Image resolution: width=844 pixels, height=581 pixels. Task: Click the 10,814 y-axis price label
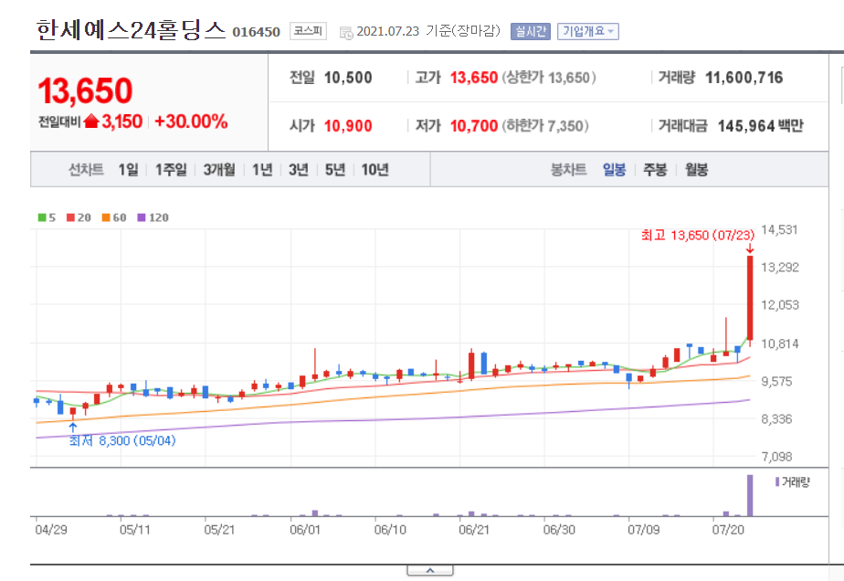click(779, 343)
